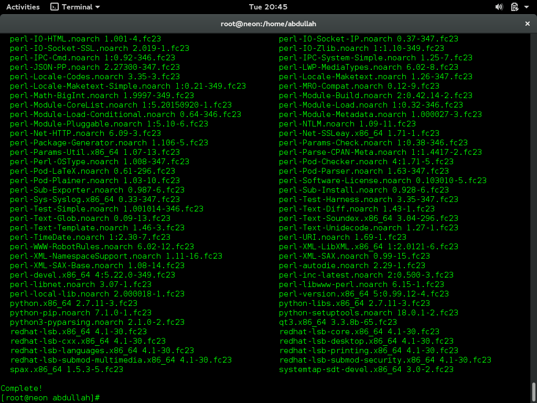Select perl-local-lib.noarch line
This screenshot has height=403, width=537.
[x=97, y=294]
